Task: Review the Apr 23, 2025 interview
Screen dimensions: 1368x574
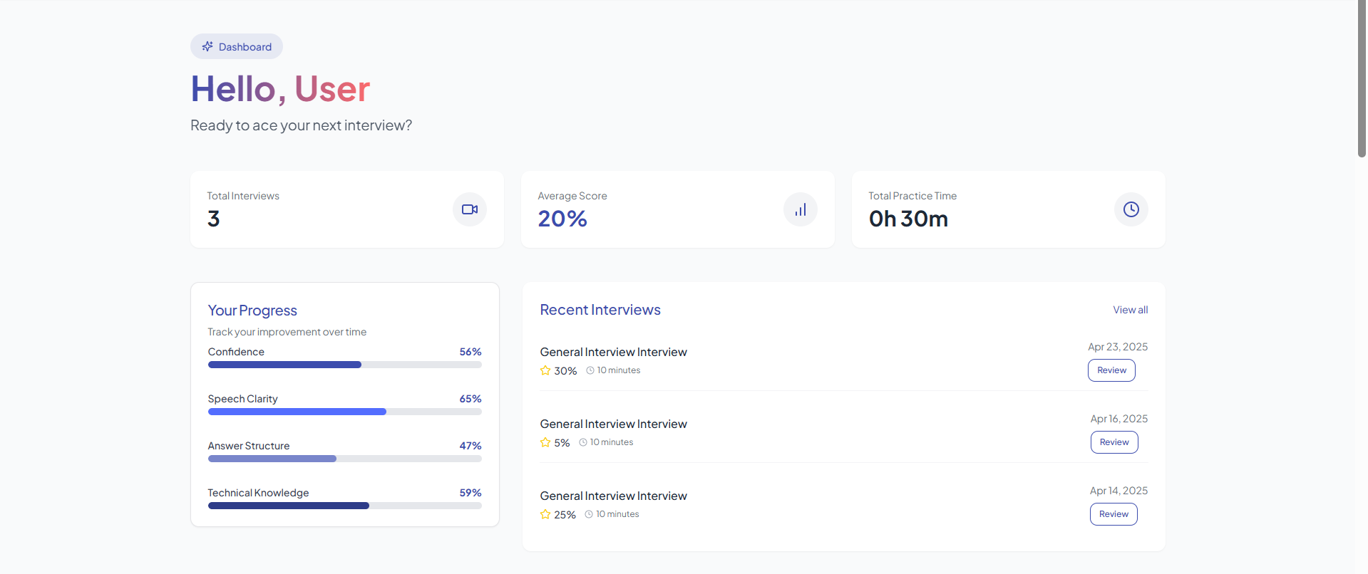Action: click(x=1111, y=370)
